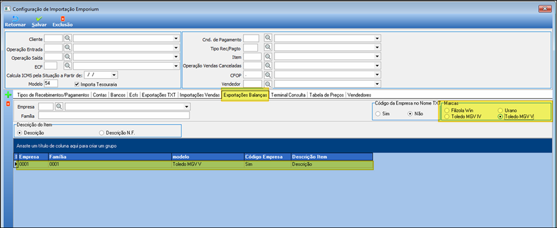
Task: Expand the Cnd. de Pagamento dropdown
Action: [x=377, y=38]
